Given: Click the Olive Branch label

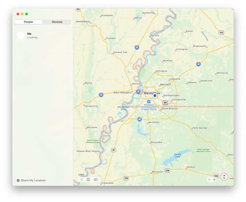Looking at the screenshot, I should tap(170, 108).
